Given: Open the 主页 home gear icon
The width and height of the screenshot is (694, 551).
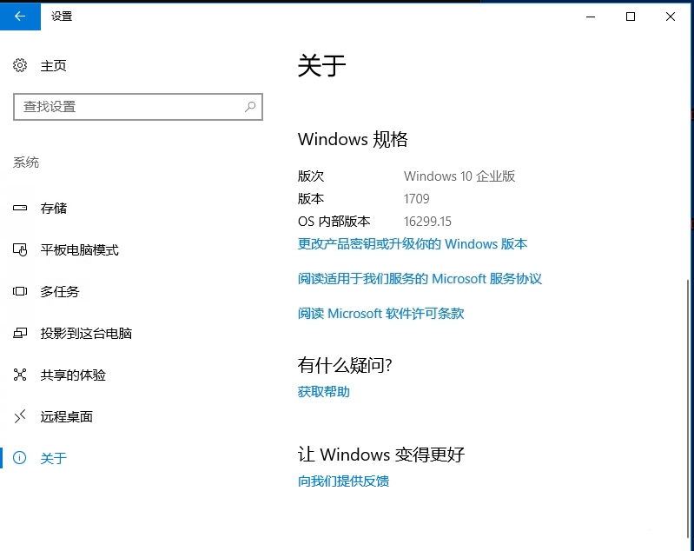Looking at the screenshot, I should click(x=20, y=66).
